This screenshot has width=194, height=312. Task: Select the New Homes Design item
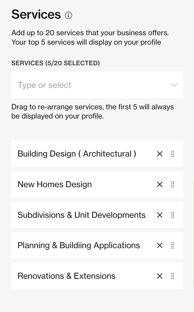coord(55,185)
